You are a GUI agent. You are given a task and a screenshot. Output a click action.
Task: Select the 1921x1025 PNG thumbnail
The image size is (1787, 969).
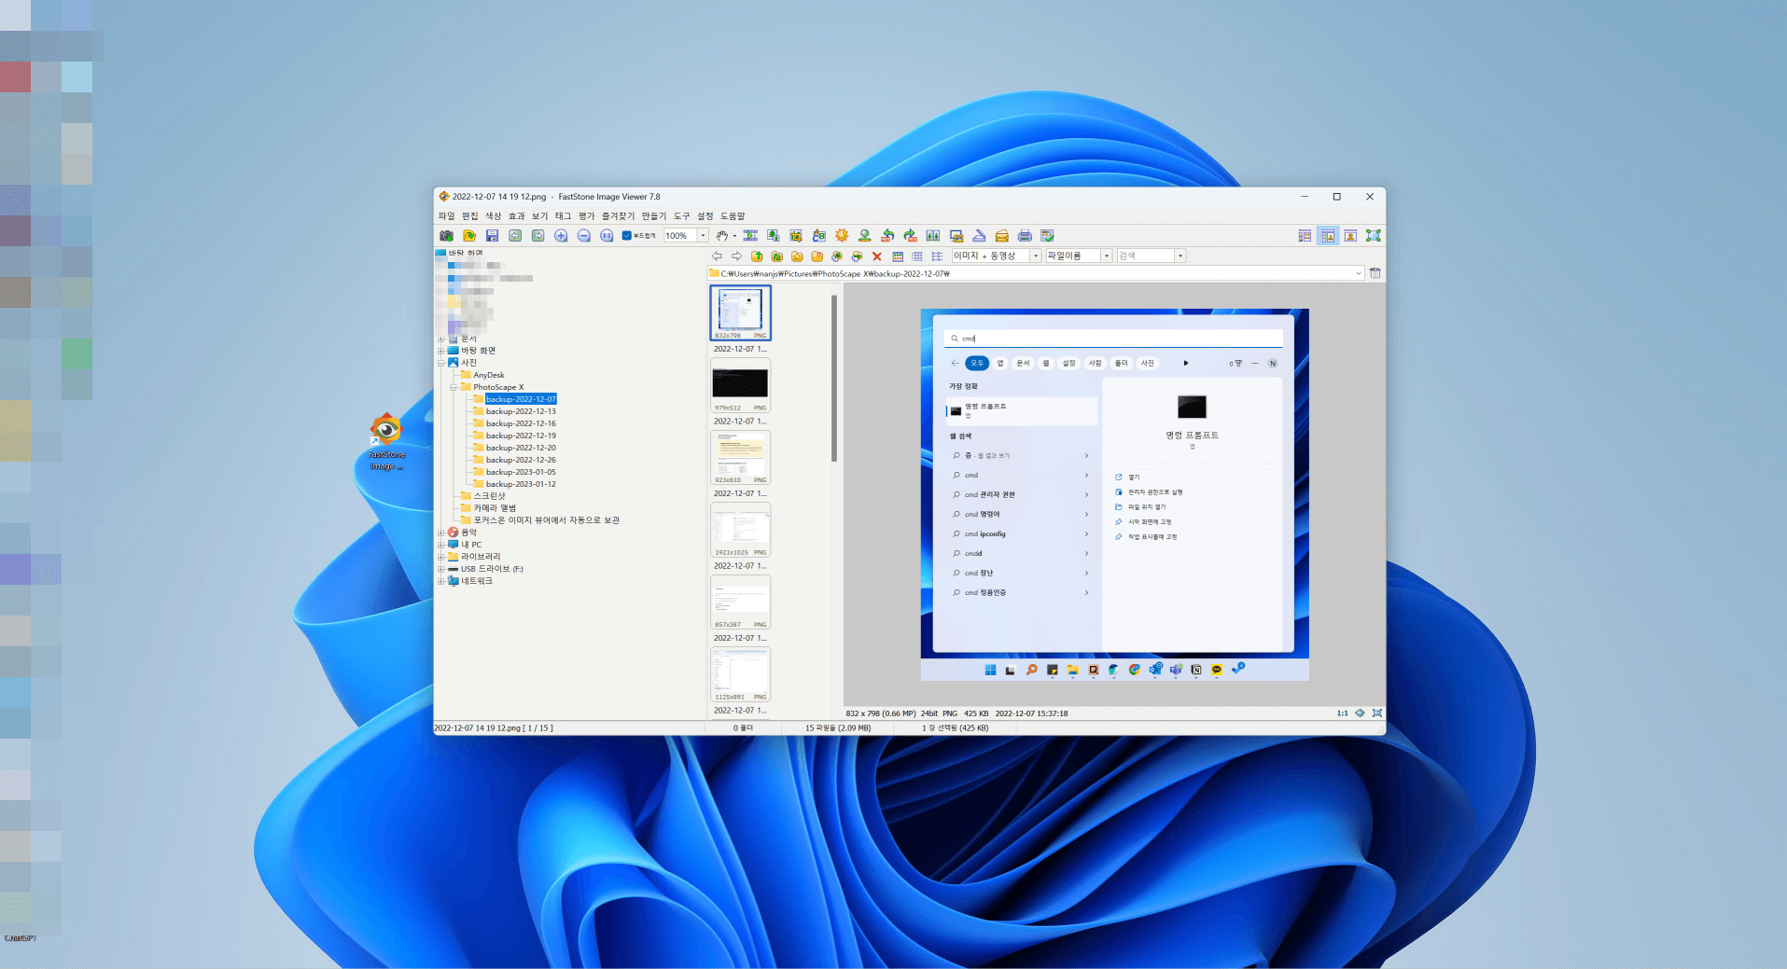741,530
